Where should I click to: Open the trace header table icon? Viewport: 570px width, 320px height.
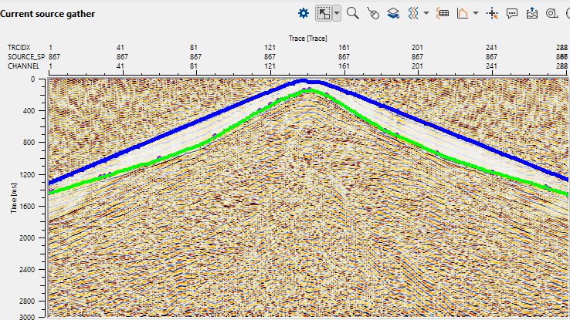coord(443,13)
